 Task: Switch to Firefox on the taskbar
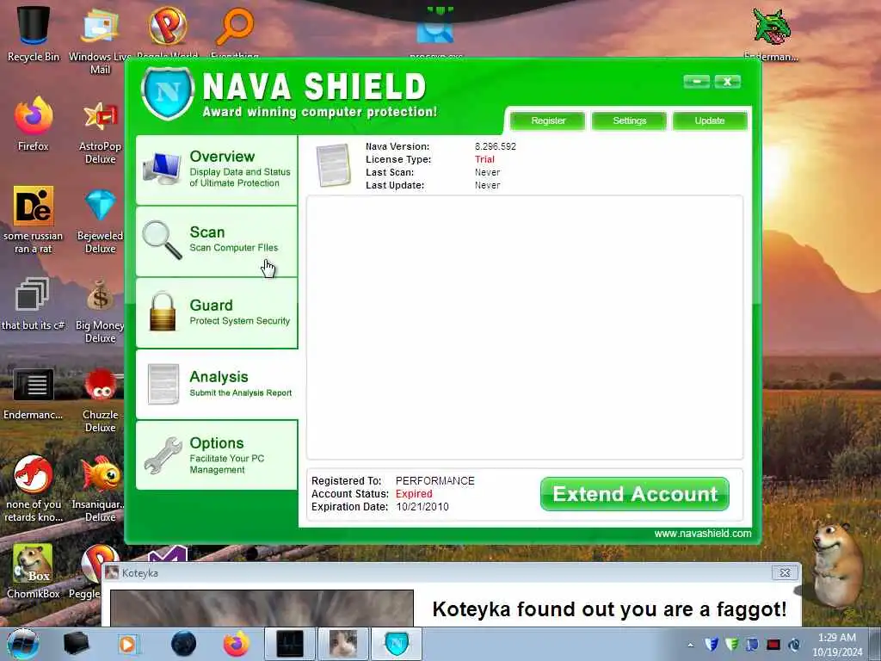(237, 644)
